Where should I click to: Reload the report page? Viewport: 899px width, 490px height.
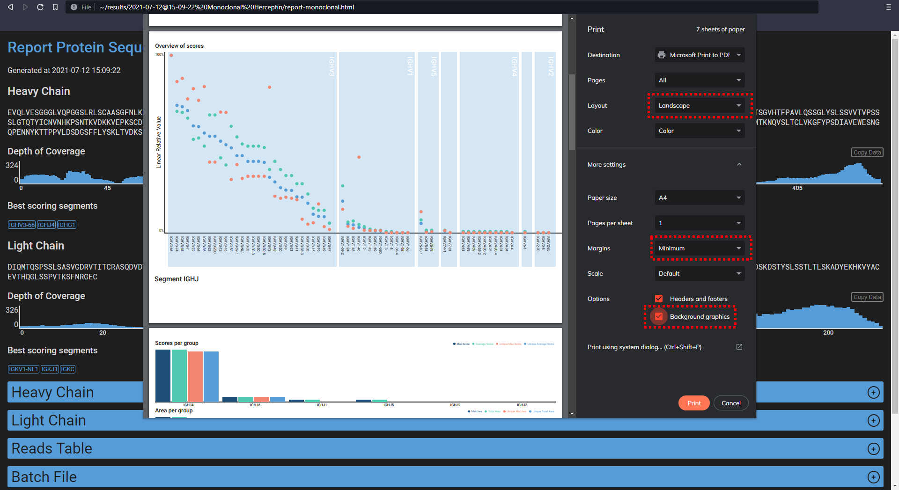tap(40, 7)
